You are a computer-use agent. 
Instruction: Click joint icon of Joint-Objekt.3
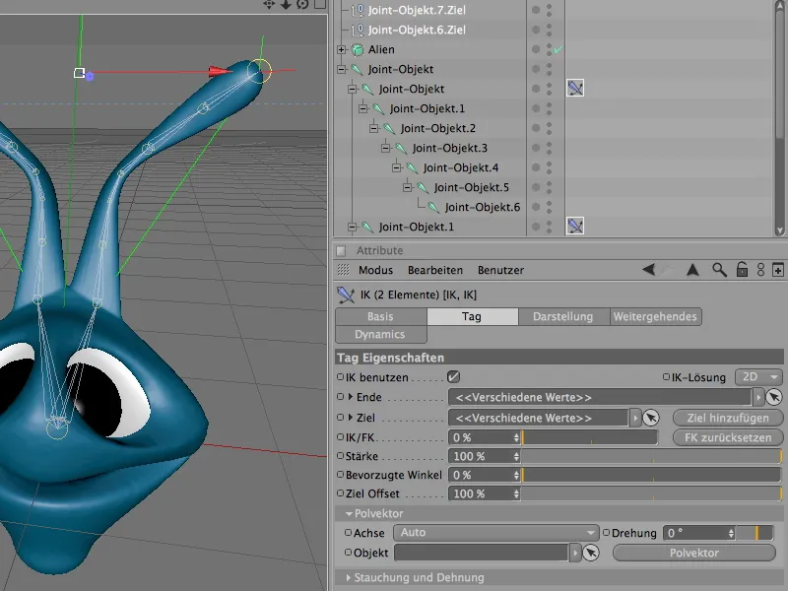click(x=401, y=148)
